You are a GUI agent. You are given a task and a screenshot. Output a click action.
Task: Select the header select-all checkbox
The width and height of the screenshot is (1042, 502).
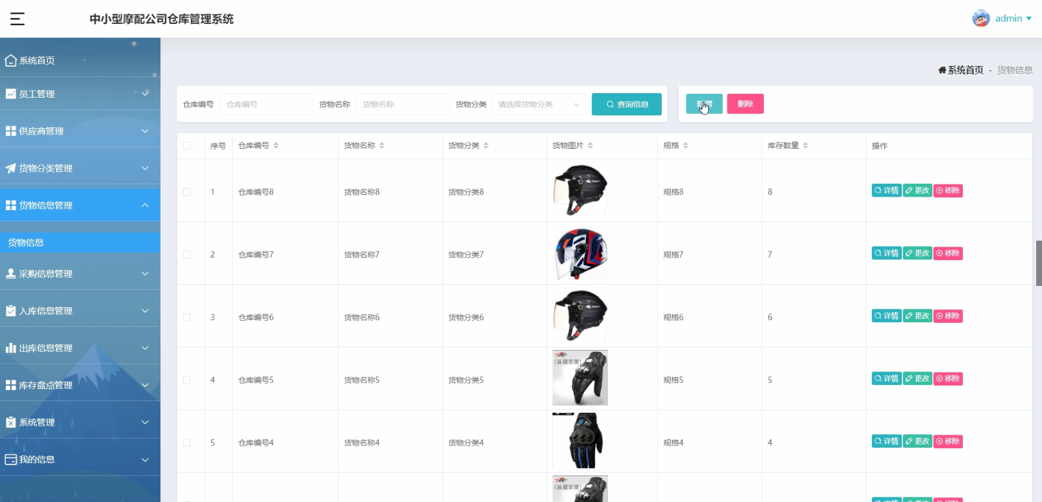(186, 146)
